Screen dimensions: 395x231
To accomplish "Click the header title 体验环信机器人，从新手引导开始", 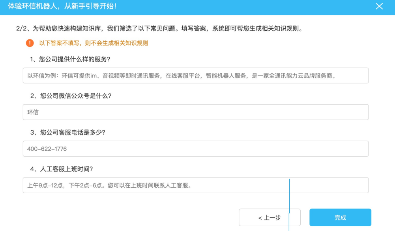I will (62, 6).
